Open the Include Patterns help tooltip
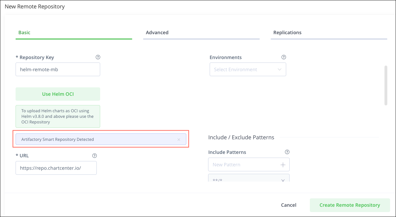This screenshot has height=217, width=396. point(287,152)
